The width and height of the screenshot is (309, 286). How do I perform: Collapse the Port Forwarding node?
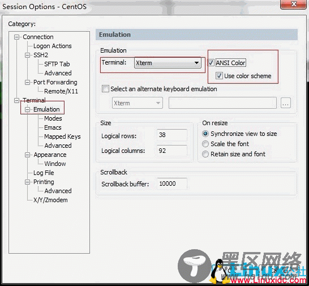[x=27, y=82]
